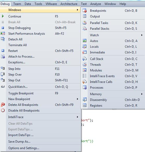Click the Registers window icon
This screenshot has height=152, width=145.
click(x=85, y=105)
